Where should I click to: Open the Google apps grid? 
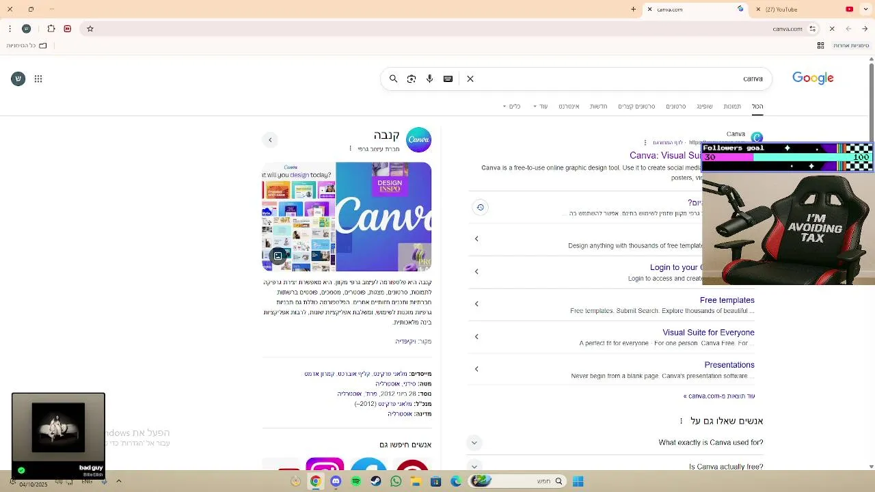coord(38,79)
